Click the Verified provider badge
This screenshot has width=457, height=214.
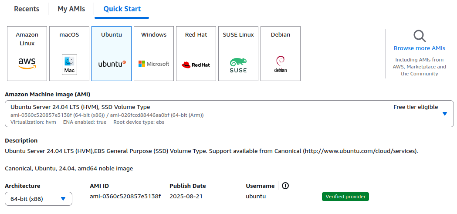pyautogui.click(x=345, y=197)
